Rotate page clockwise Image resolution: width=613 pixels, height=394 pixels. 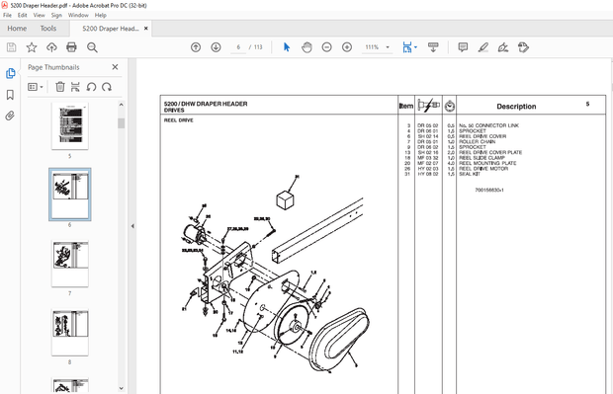click(x=107, y=87)
